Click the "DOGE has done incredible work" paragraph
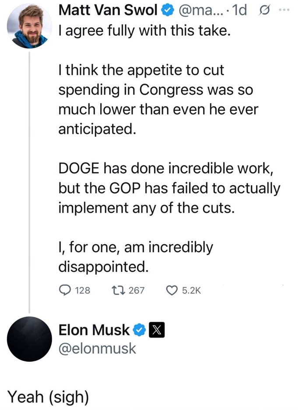This screenshot has height=410, width=298. [x=168, y=188]
